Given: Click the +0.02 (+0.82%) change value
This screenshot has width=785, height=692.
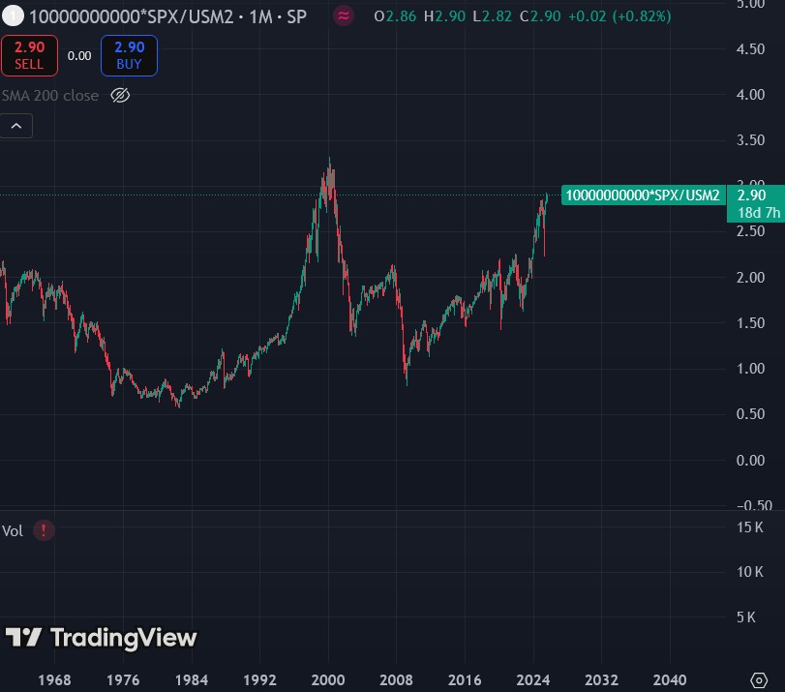Looking at the screenshot, I should click(x=619, y=16).
